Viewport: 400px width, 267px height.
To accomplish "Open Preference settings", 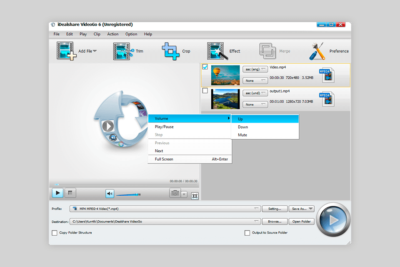I will coord(329,51).
